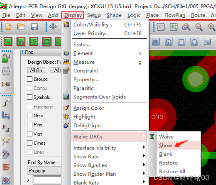Image resolution: width=216 pixels, height=185 pixels.
Task: Expand the Show Router Plan submenu
Action: [x=110, y=174]
